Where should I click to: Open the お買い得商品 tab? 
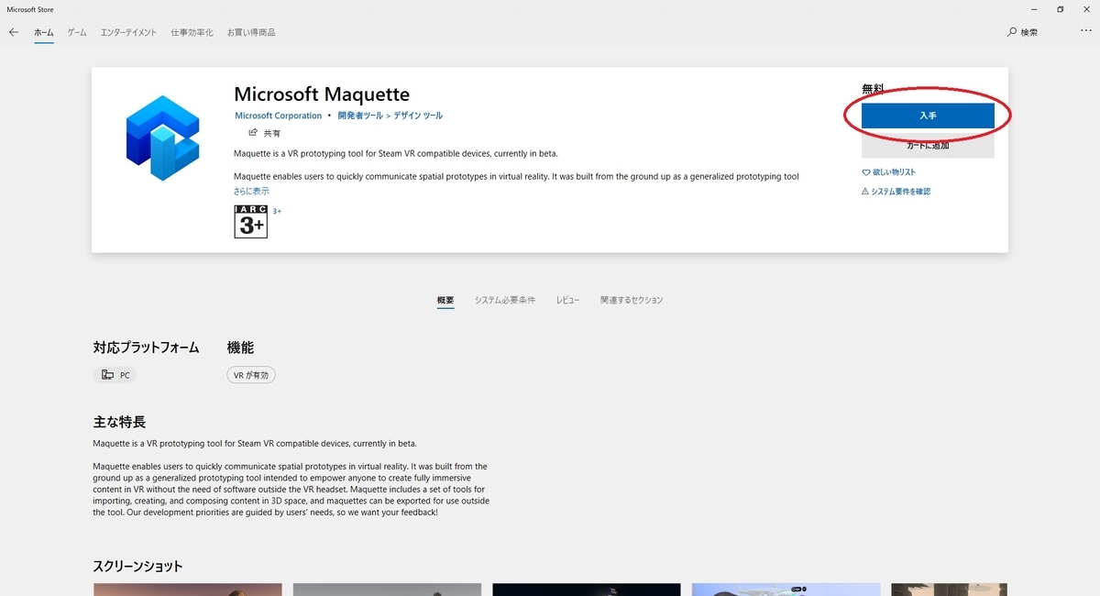click(x=251, y=32)
